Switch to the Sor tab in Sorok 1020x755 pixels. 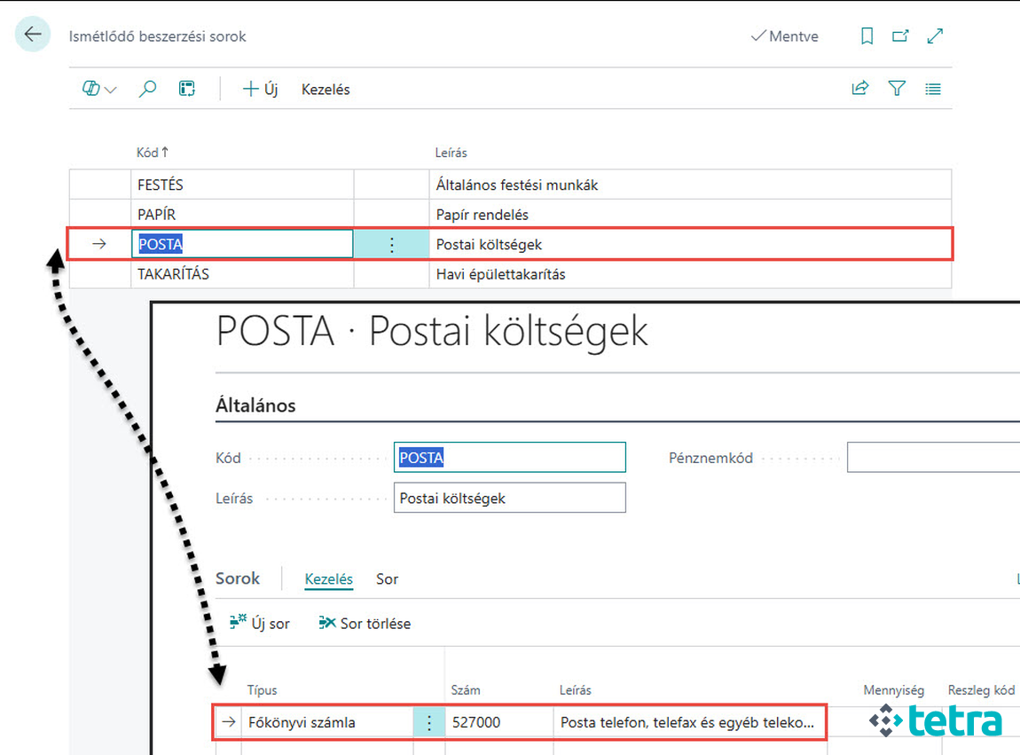pos(387,578)
